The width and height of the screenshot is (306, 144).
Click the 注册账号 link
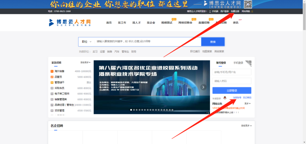coord(237,98)
